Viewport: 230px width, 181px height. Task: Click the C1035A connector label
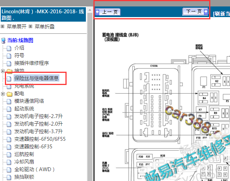pyautogui.click(x=154, y=66)
